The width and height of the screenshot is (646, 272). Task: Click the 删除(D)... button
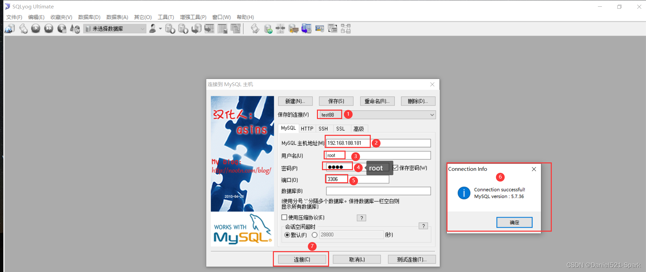418,101
